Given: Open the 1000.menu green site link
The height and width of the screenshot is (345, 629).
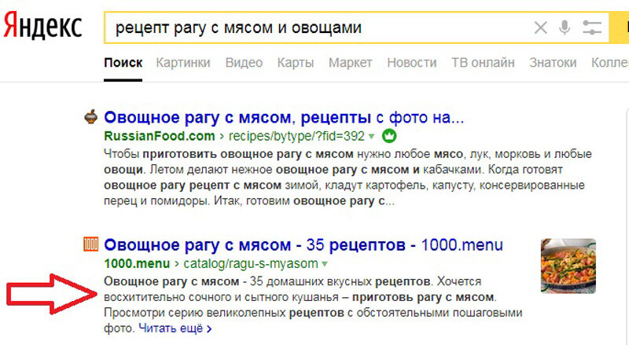Looking at the screenshot, I should (x=137, y=264).
